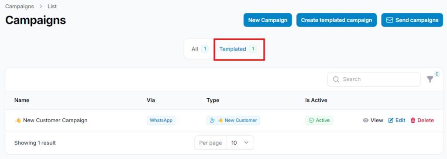Click the pencil icon next to Edit
This screenshot has height=159, width=447.
(x=391, y=121)
